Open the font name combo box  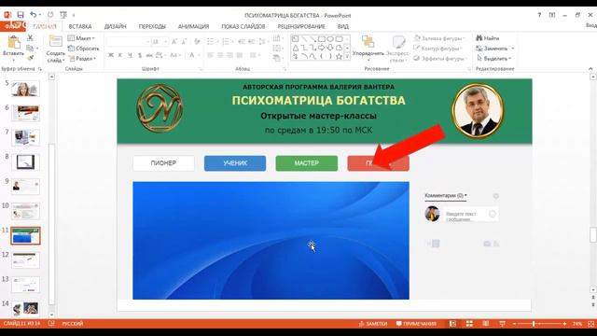(x=128, y=41)
